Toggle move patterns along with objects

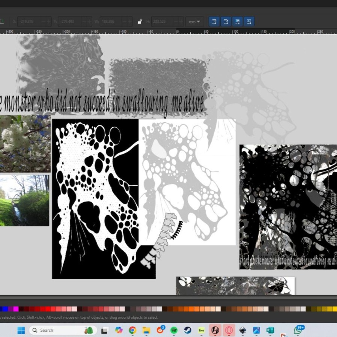pyautogui.click(x=249, y=22)
